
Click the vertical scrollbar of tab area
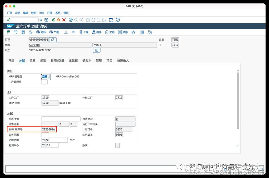(238, 101)
